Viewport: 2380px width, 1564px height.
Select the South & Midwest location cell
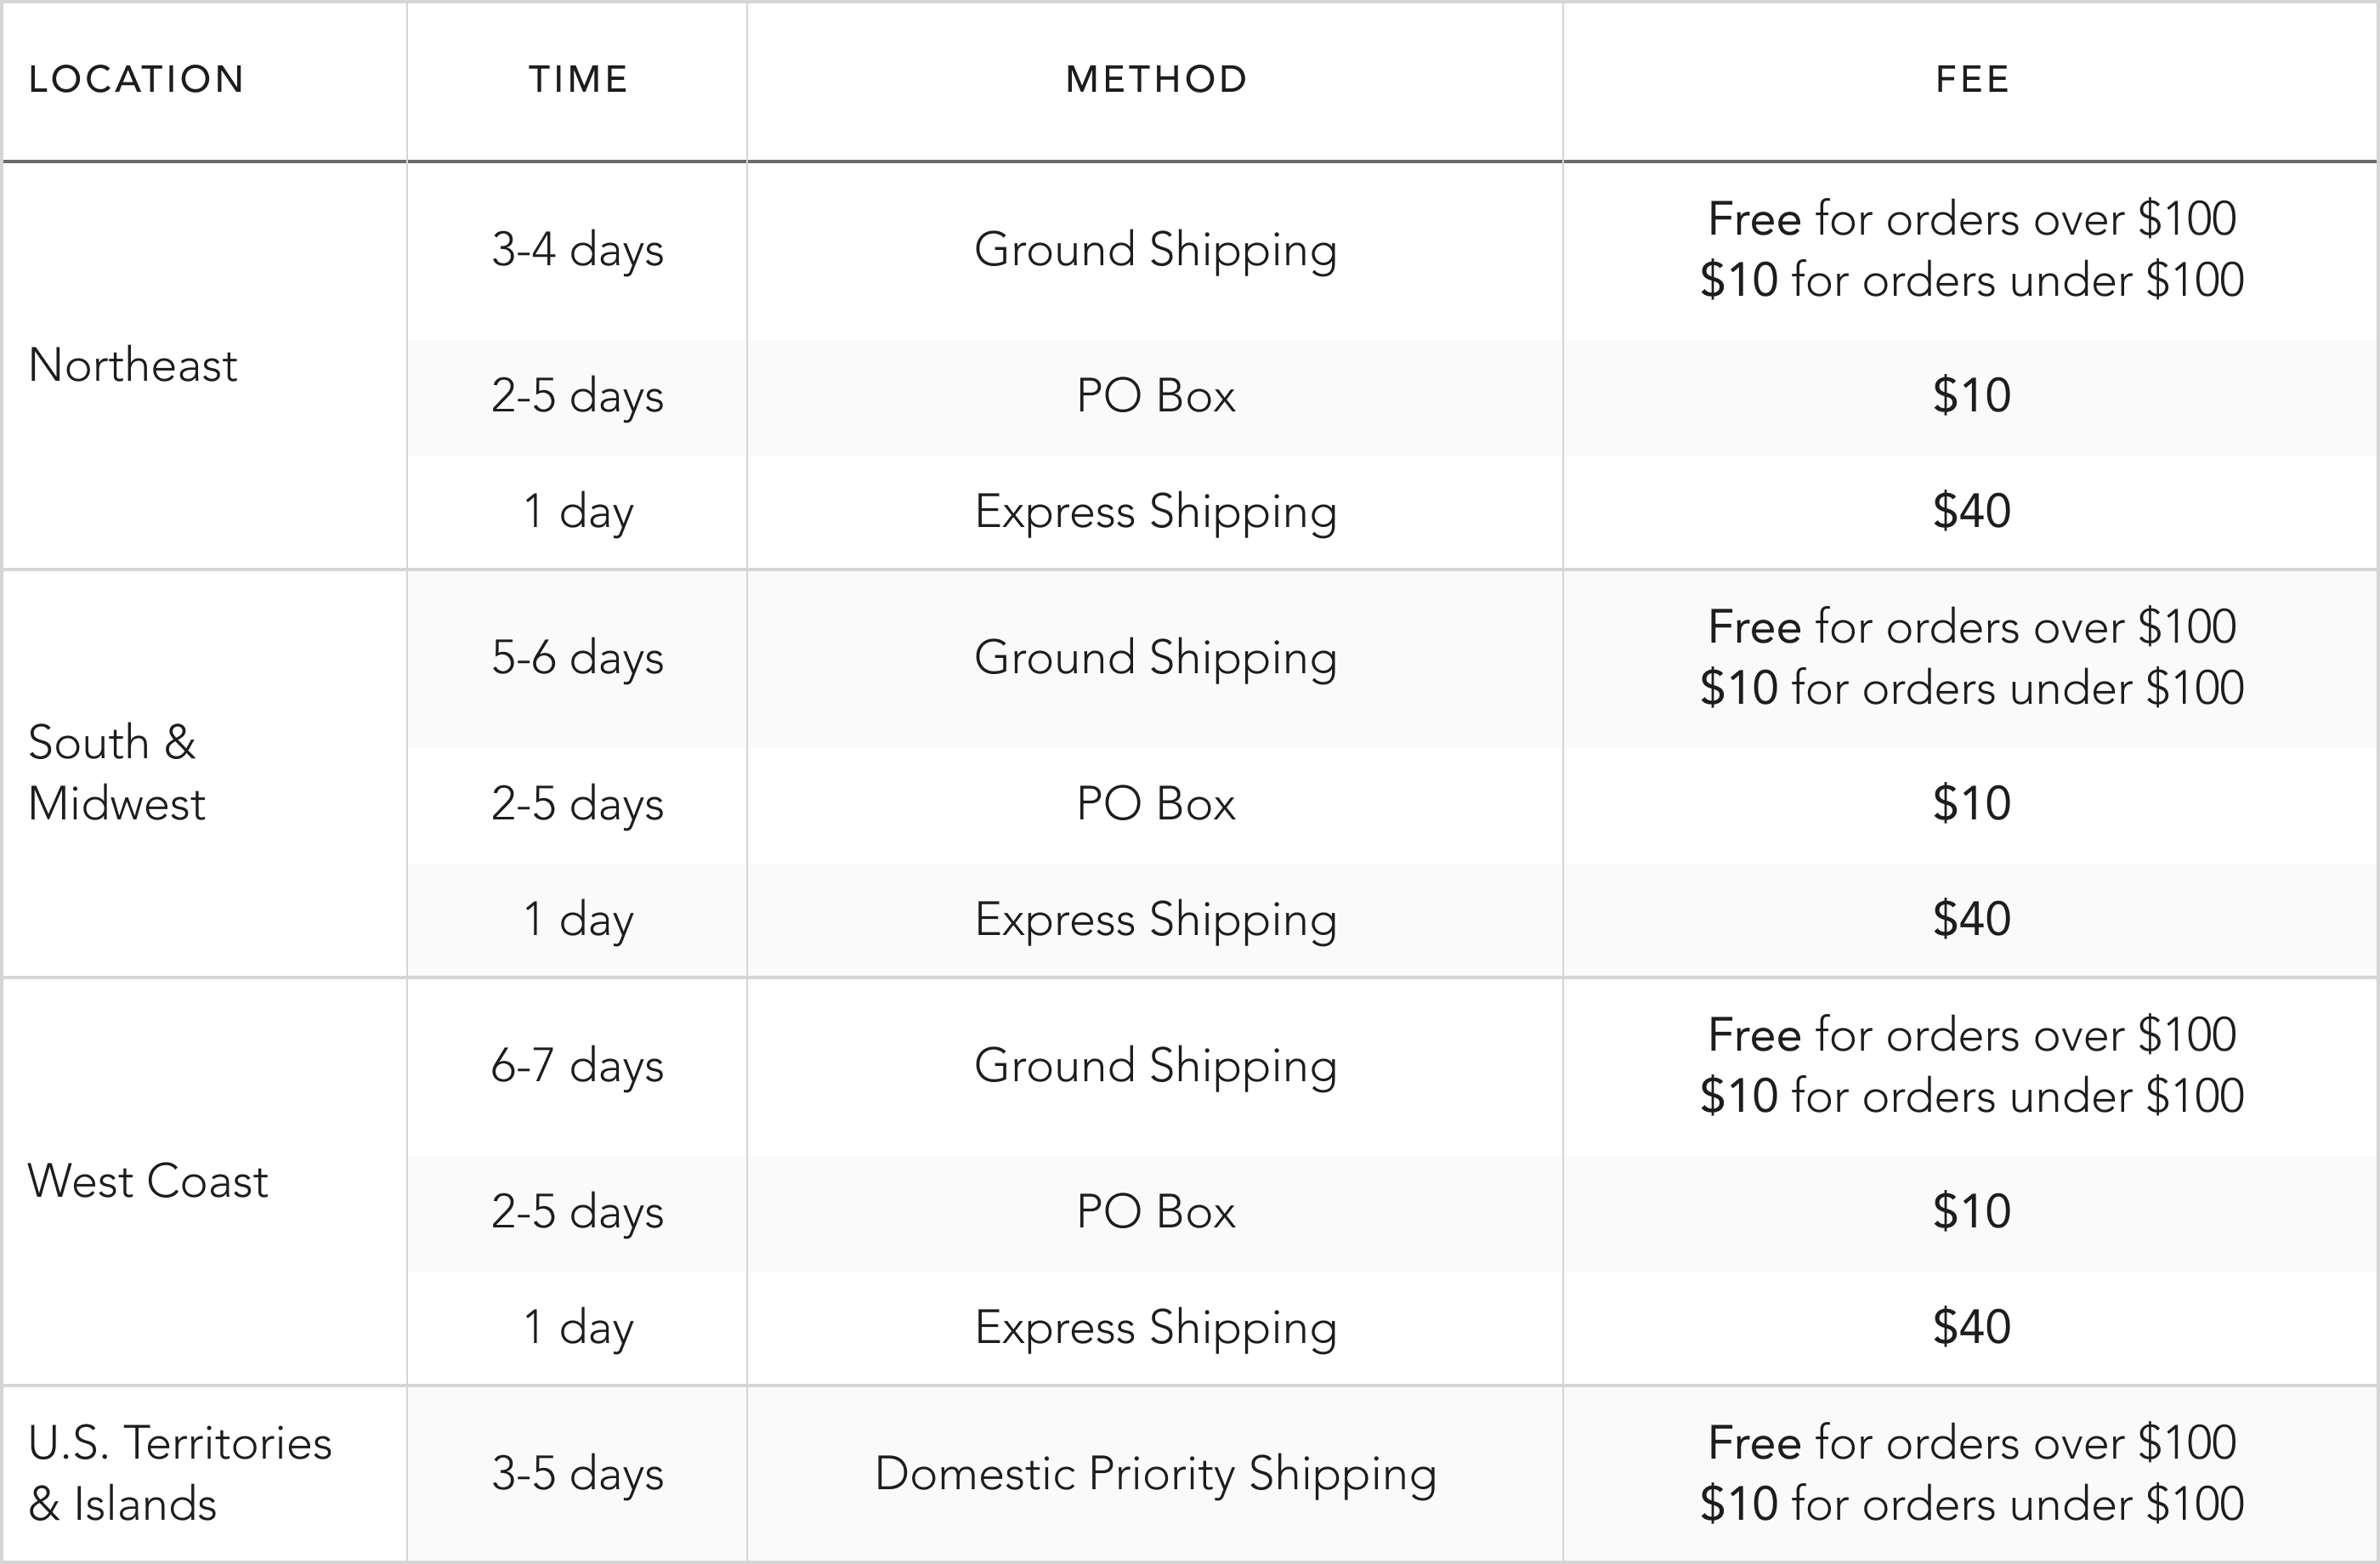pos(117,773)
